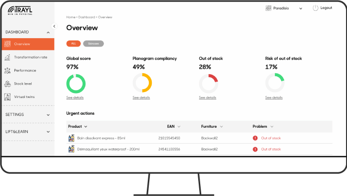The image size is (347, 196).
Task: Click the 28% Out of stock value
Action: click(205, 67)
